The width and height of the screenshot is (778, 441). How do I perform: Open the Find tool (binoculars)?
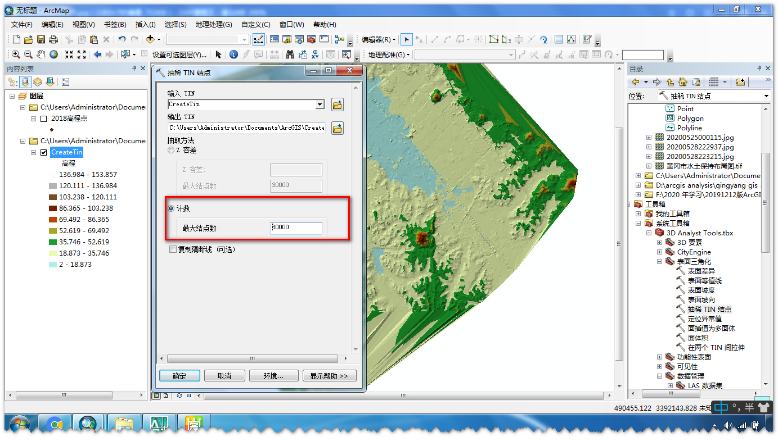[290, 54]
